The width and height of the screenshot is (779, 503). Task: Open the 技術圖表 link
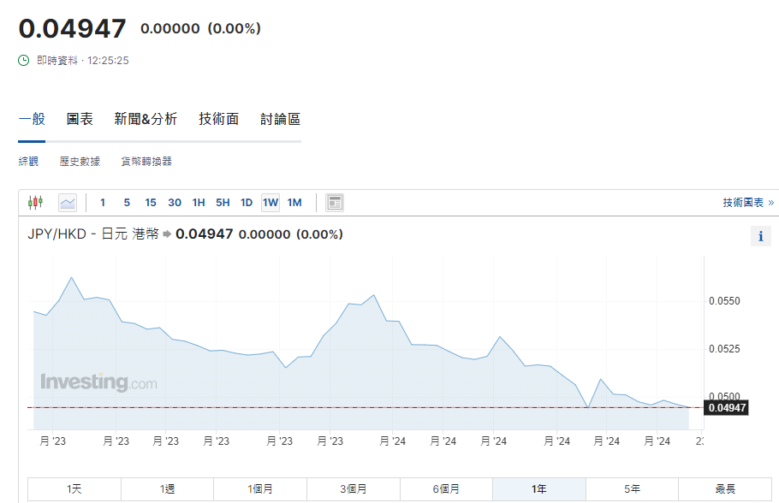pos(747,203)
